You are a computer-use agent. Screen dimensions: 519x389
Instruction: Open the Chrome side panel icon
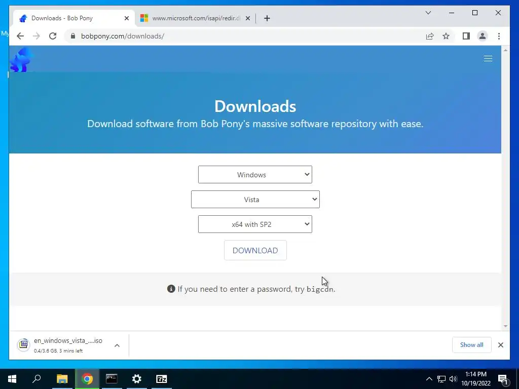click(466, 36)
